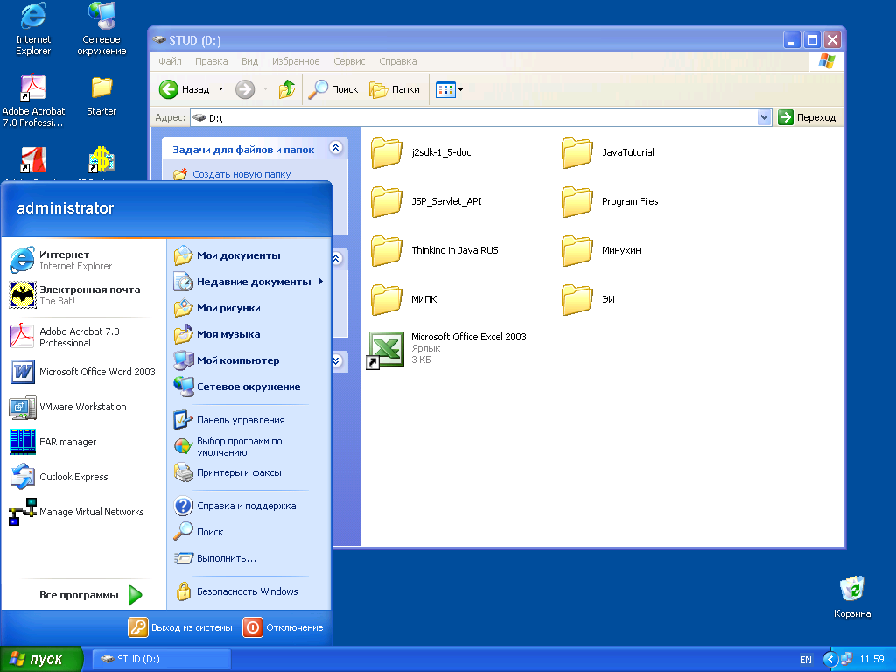Select the МИПК folder

(404, 299)
